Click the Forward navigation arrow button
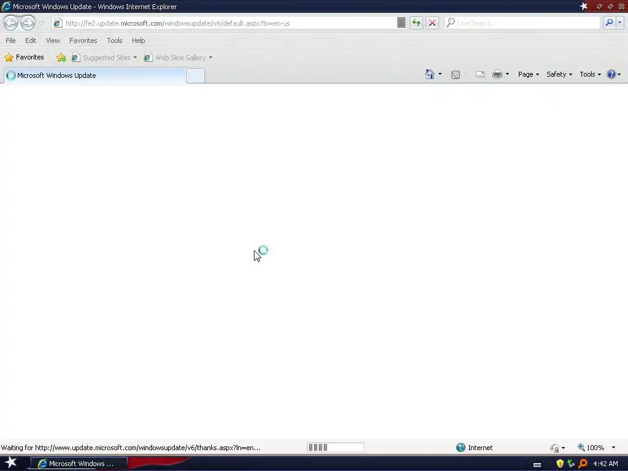The width and height of the screenshot is (628, 471). (28, 23)
